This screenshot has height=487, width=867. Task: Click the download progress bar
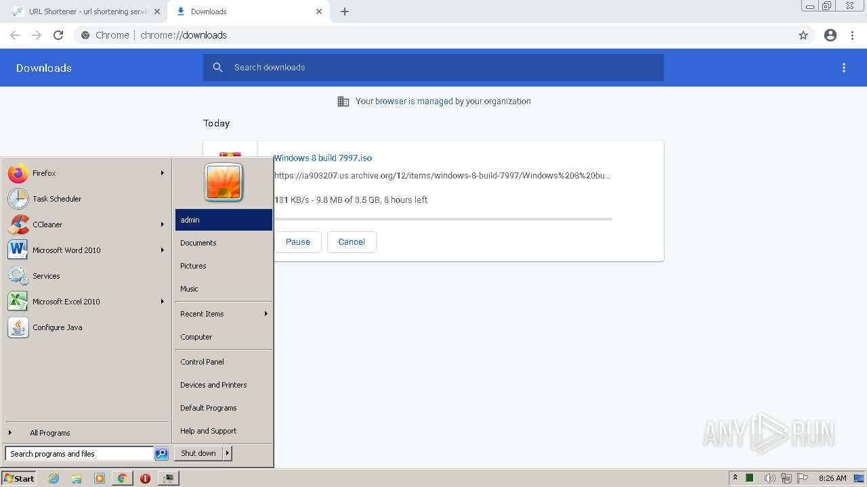(x=443, y=219)
